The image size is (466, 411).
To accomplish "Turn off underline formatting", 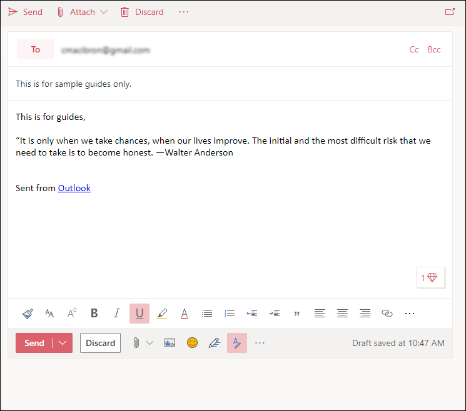I will click(139, 314).
